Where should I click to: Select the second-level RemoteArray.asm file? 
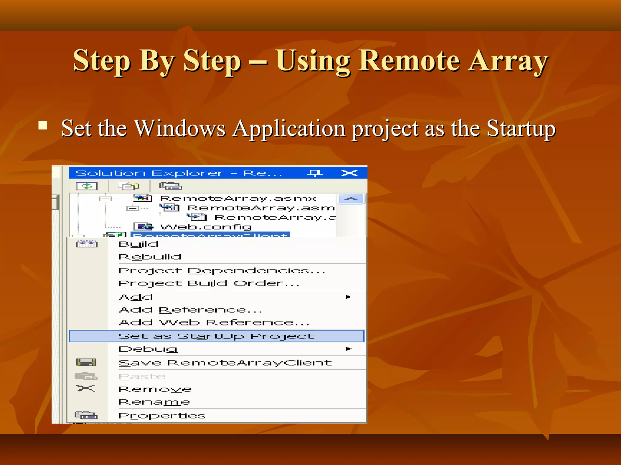coord(261,208)
